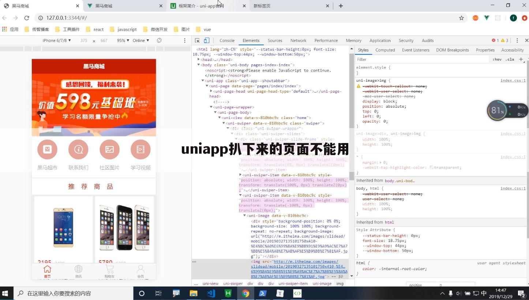Click the first recommended phone product image
The width and height of the screenshot is (529, 300).
click(x=63, y=228)
